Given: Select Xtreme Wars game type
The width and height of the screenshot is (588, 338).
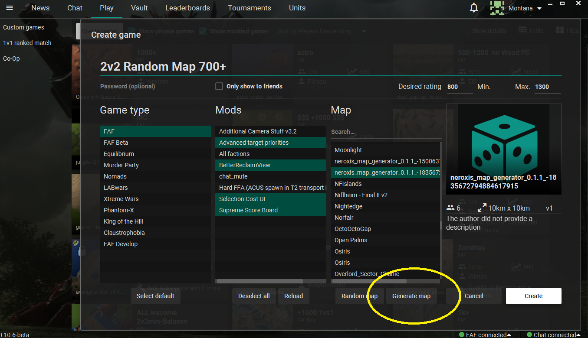Looking at the screenshot, I should 155,199.
